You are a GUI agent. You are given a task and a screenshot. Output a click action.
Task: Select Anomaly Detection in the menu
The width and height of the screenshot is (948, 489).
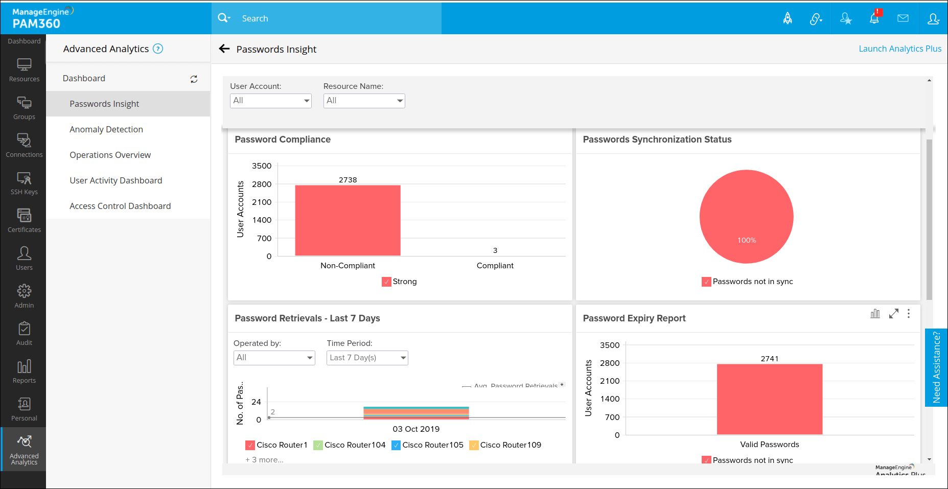coord(106,129)
